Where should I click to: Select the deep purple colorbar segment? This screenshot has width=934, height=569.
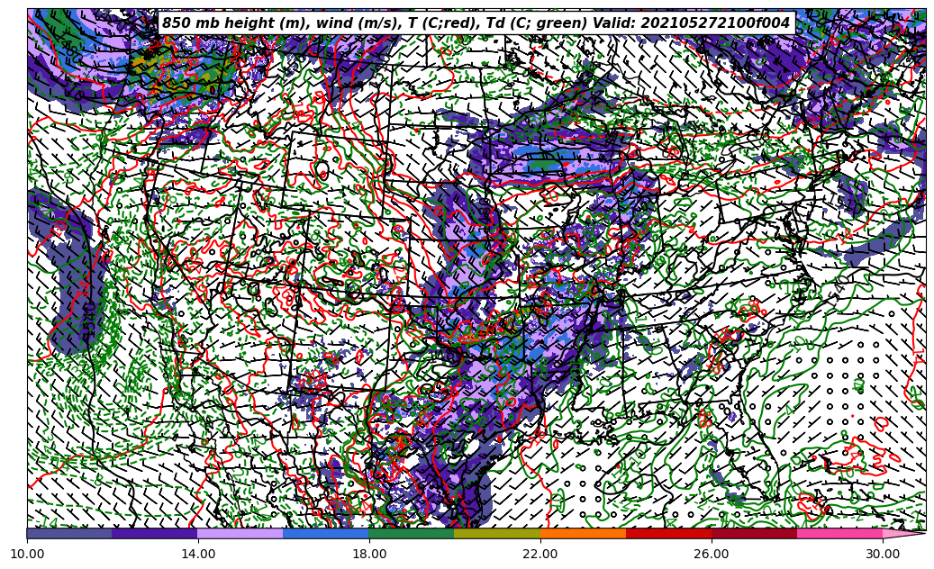tap(155, 533)
